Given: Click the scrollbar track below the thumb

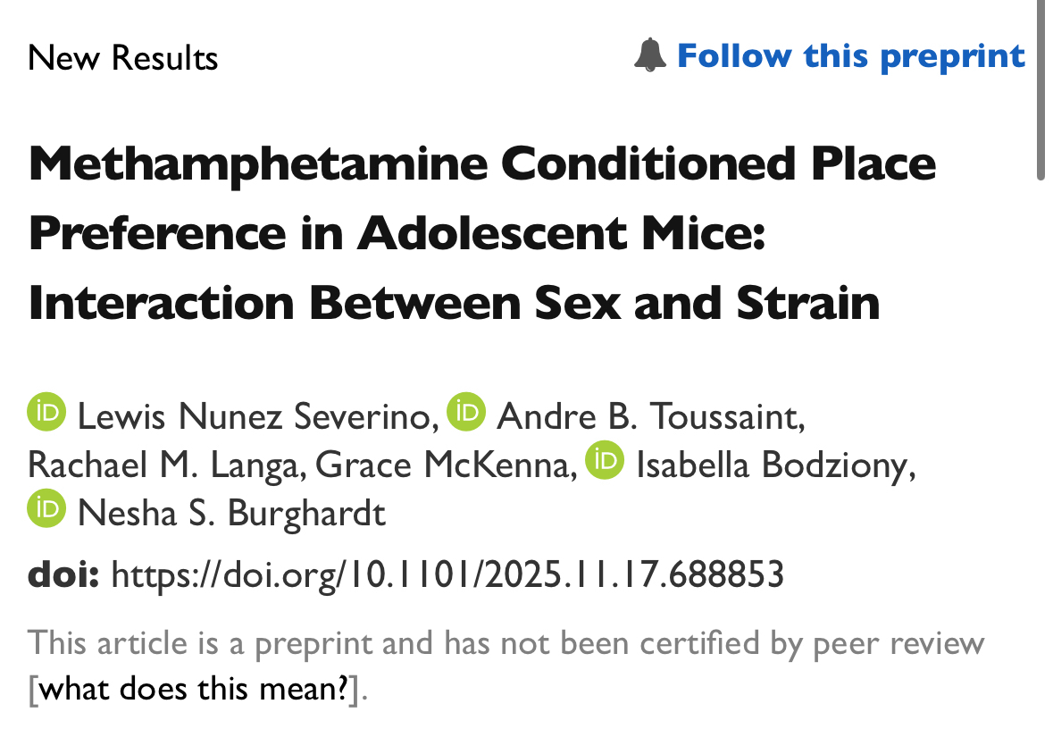Looking at the screenshot, I should coord(1040,447).
